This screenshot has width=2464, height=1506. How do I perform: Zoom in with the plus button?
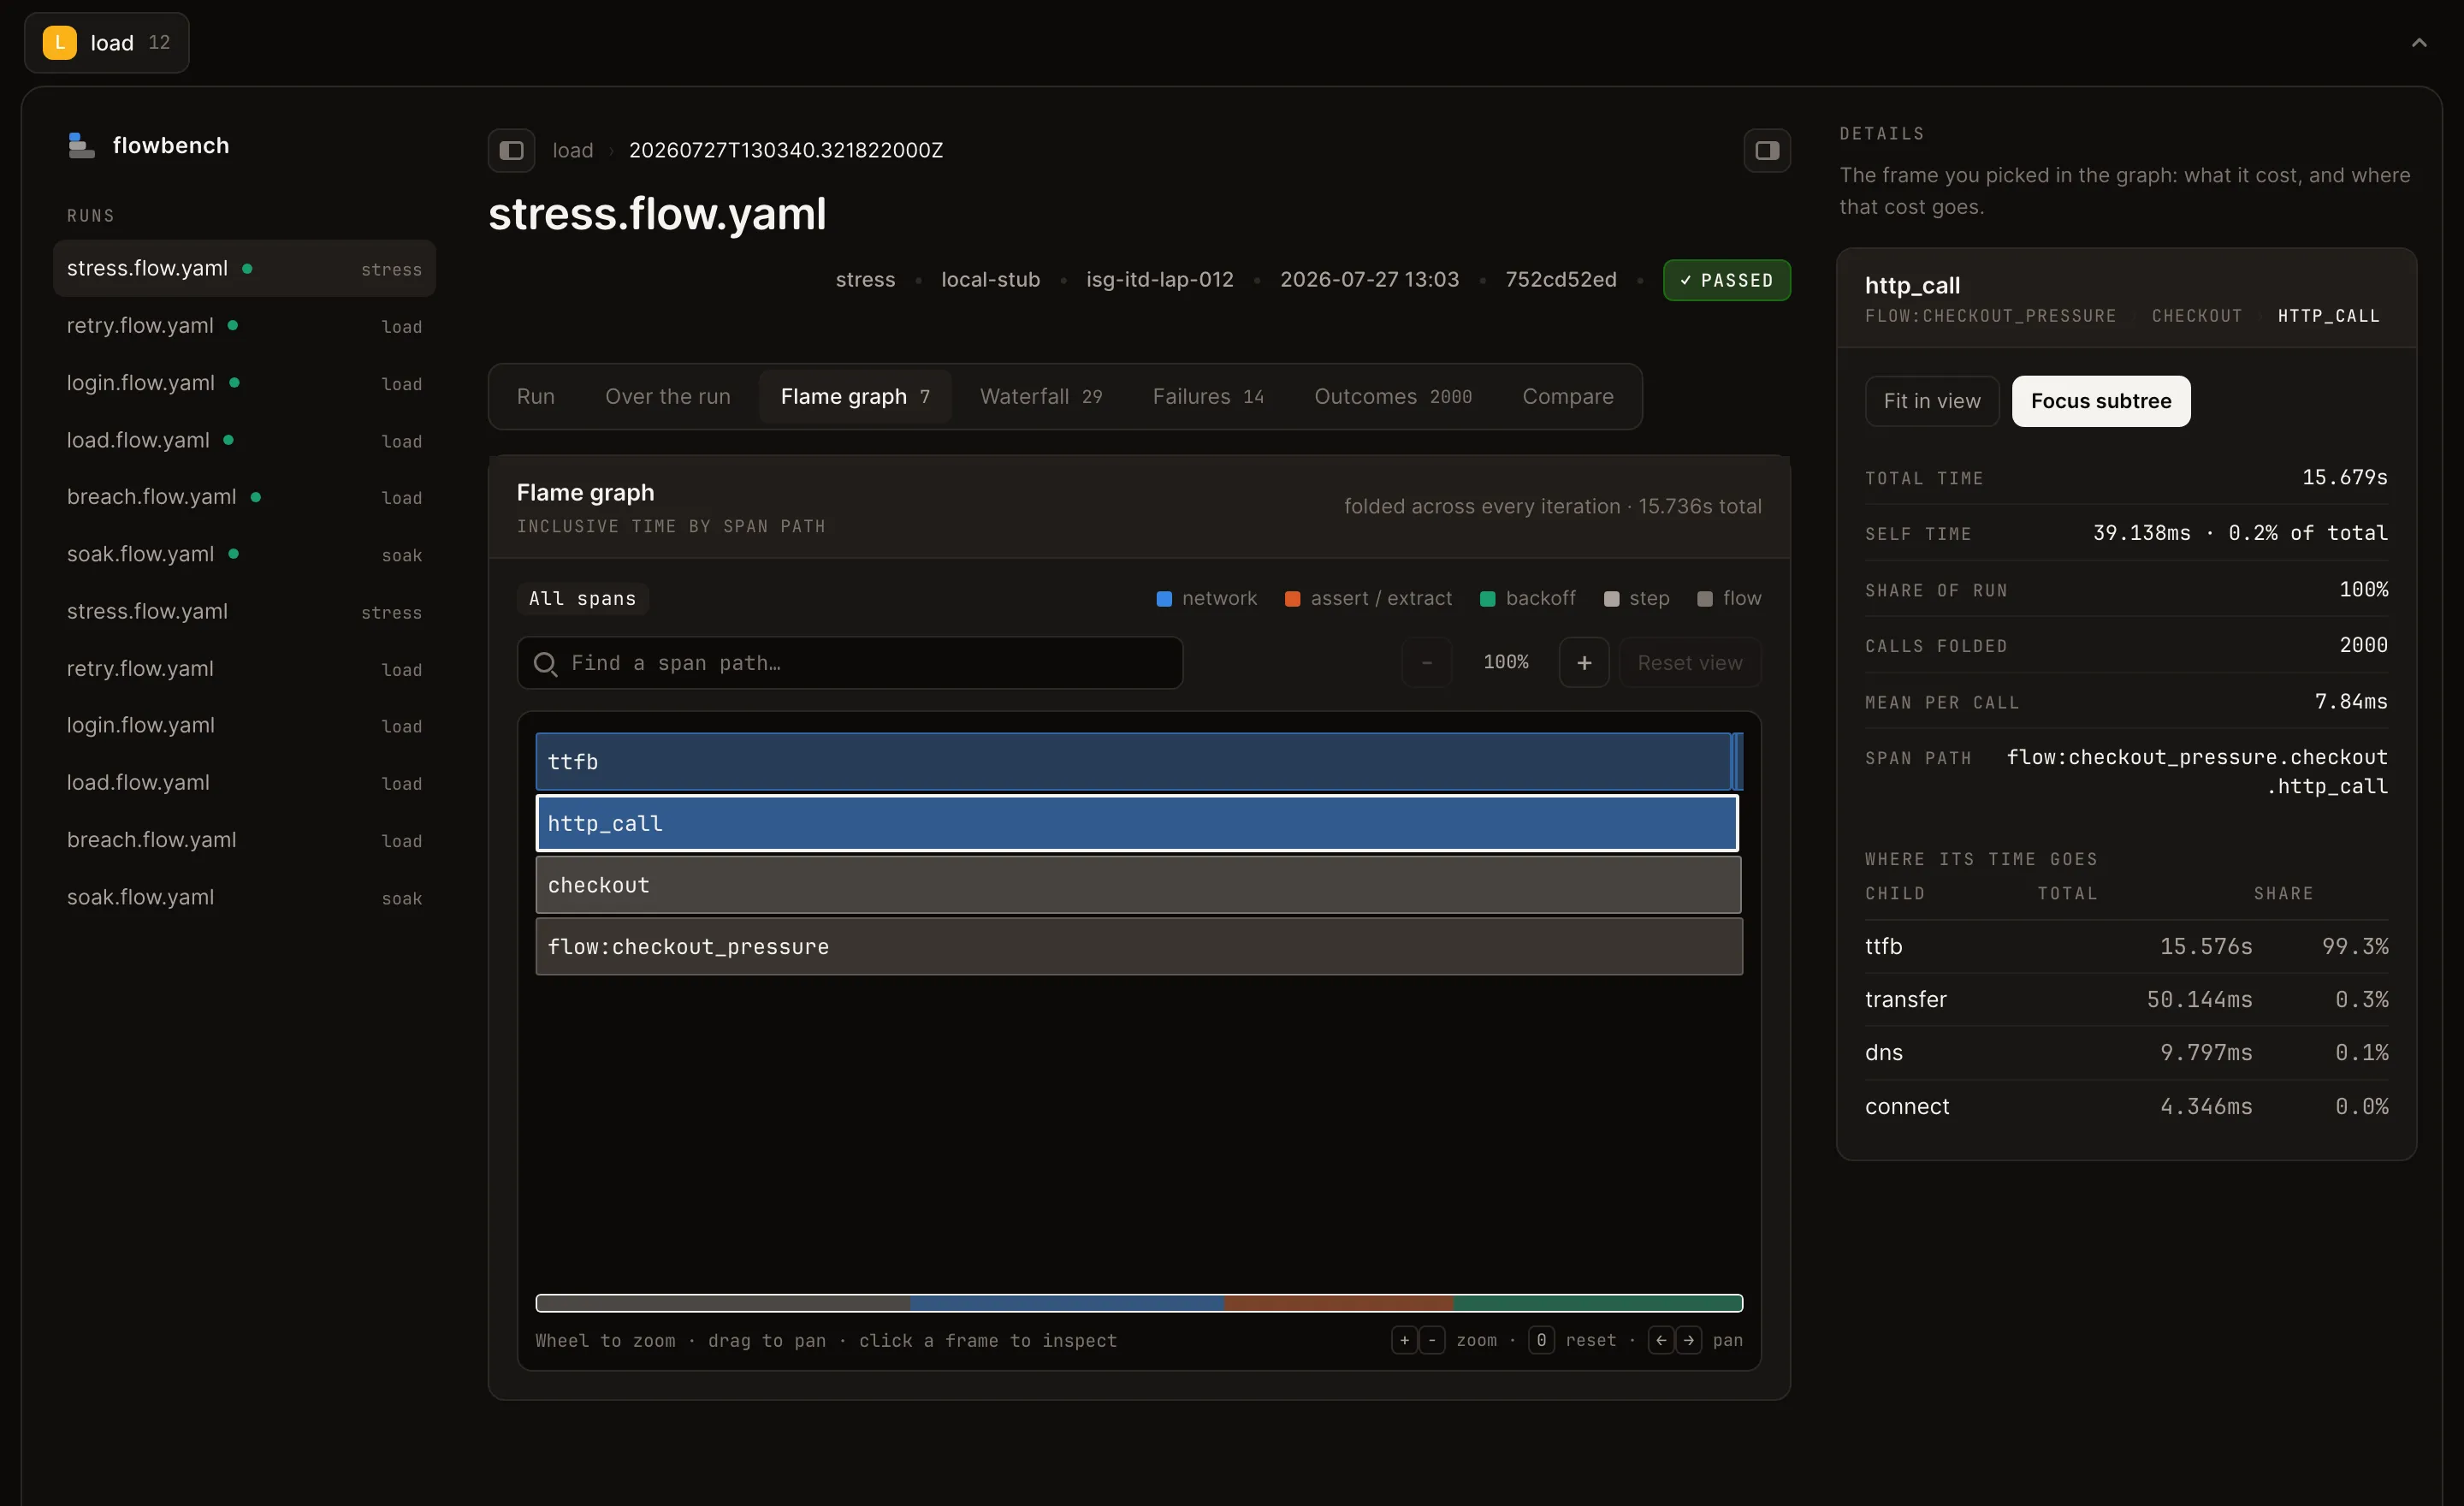click(1584, 662)
